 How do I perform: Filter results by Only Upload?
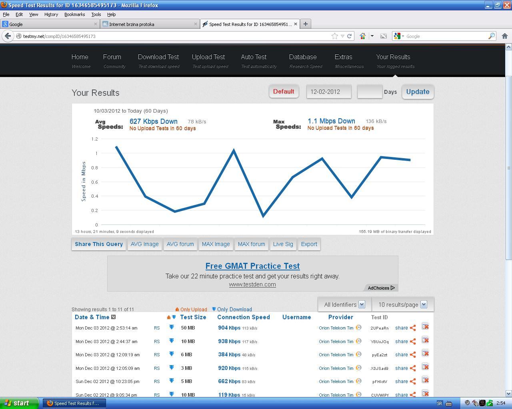pos(191,309)
